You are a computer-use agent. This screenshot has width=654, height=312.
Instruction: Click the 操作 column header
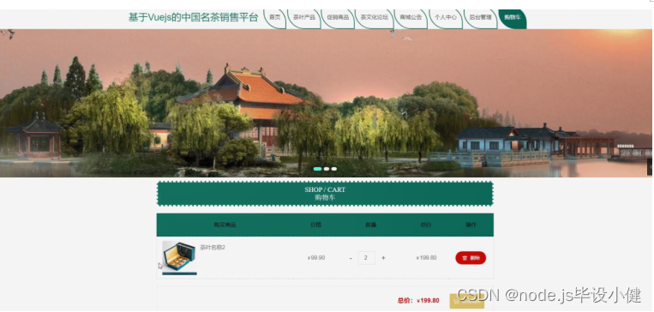coord(471,225)
